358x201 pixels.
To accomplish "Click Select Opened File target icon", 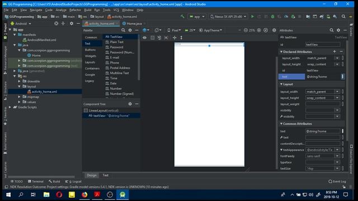I will pyautogui.click(x=56, y=23).
